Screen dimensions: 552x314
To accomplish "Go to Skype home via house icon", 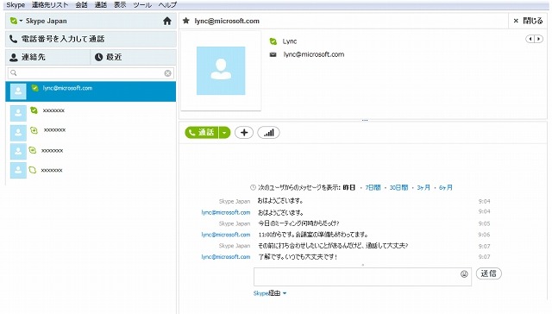I will [x=167, y=21].
